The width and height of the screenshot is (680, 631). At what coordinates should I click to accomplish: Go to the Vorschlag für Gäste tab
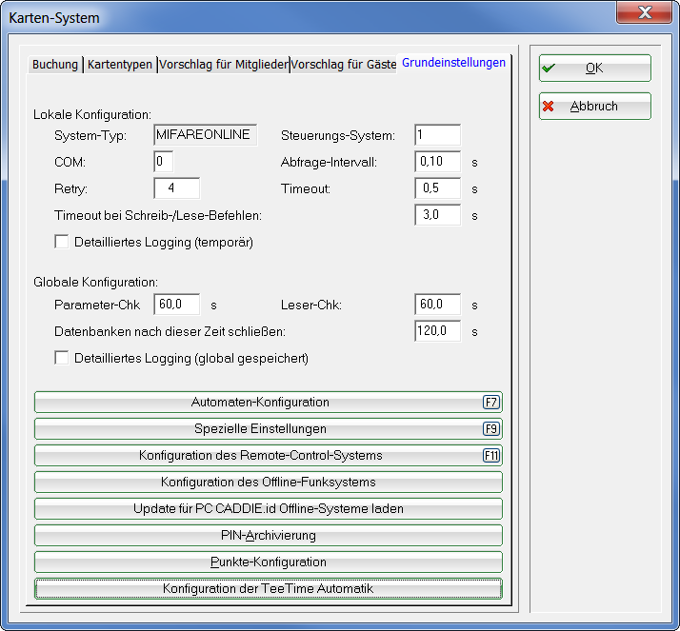tap(343, 65)
